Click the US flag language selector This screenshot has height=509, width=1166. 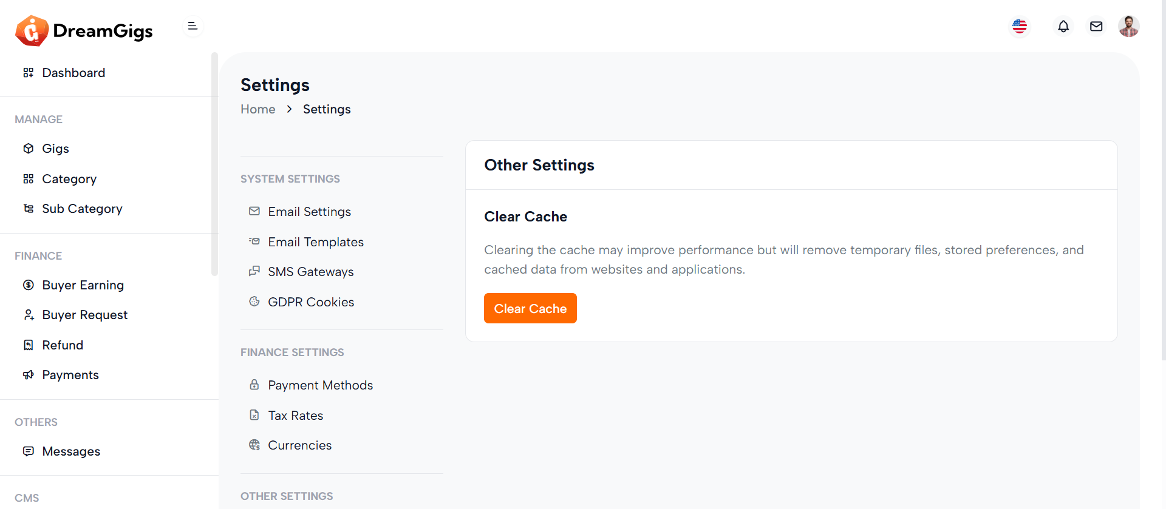1020,26
